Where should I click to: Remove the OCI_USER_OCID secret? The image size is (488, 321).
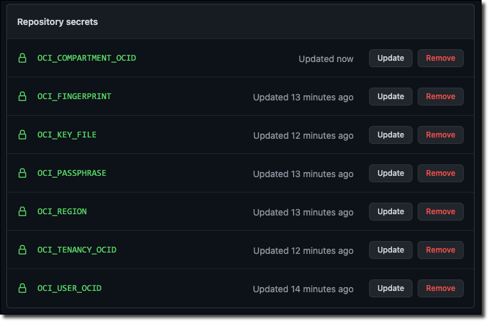pyautogui.click(x=440, y=288)
